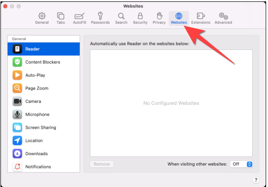This screenshot has width=268, height=187.
Task: Click the Microphone icon in sidebar
Action: [17, 114]
